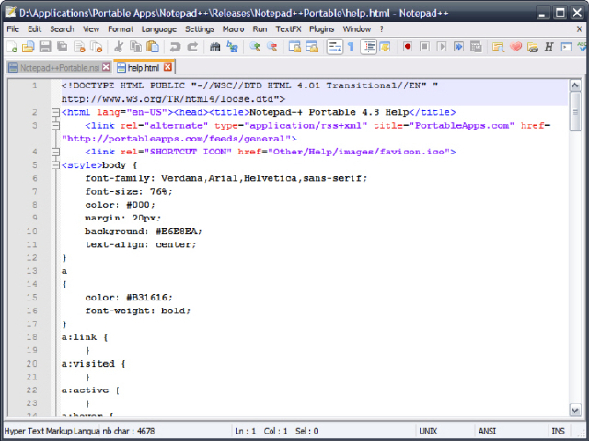Click the UNIX line-ending status field
The width and height of the screenshot is (589, 441).
428,431
